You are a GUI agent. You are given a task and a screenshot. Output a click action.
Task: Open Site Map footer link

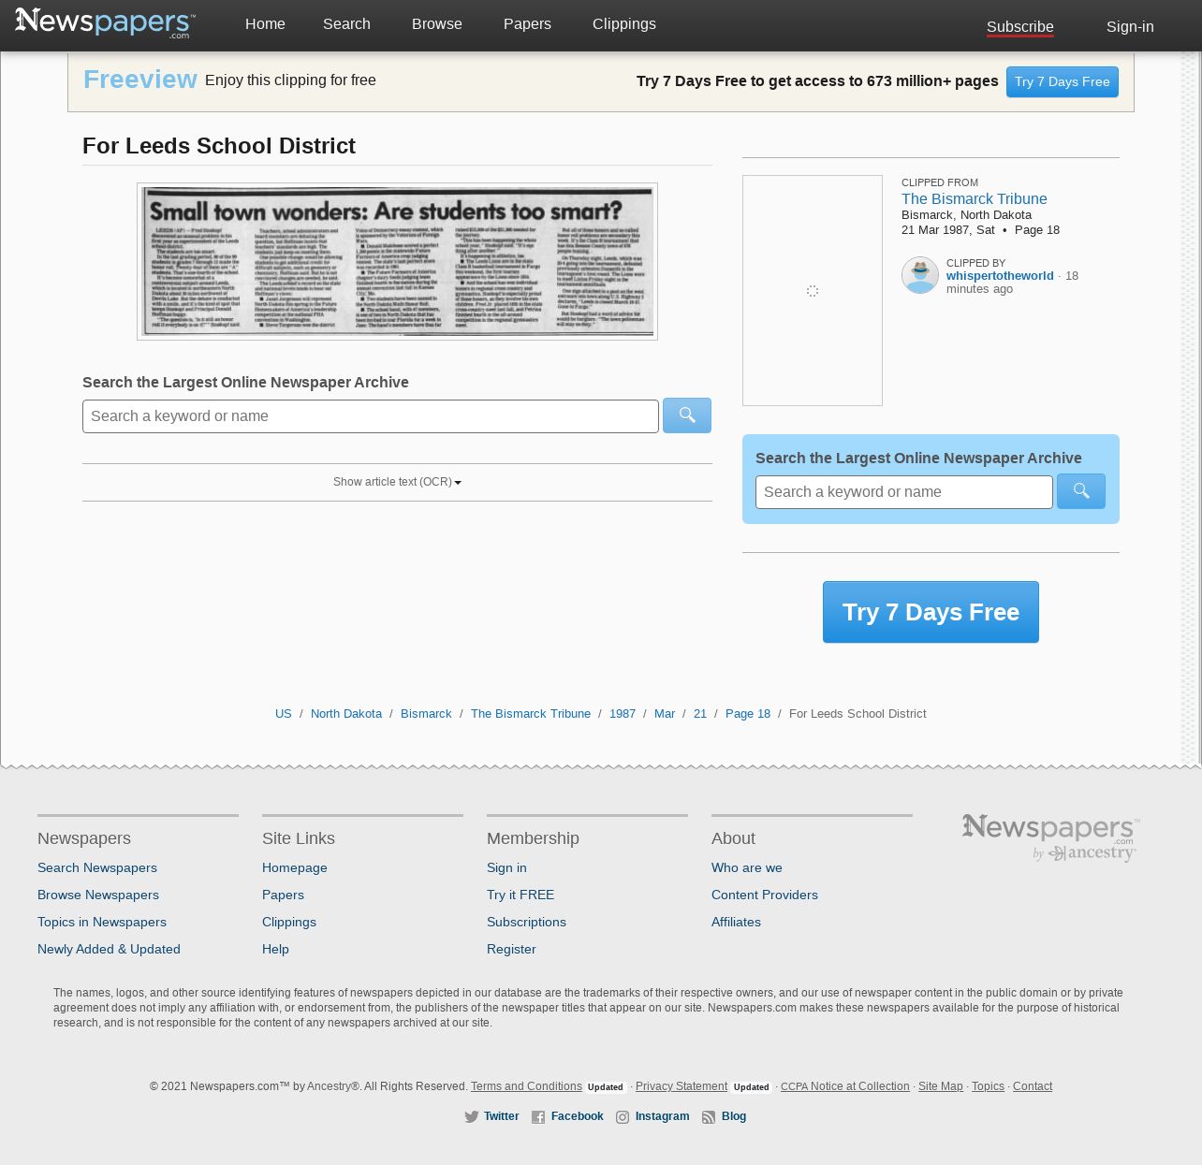pyautogui.click(x=941, y=1086)
